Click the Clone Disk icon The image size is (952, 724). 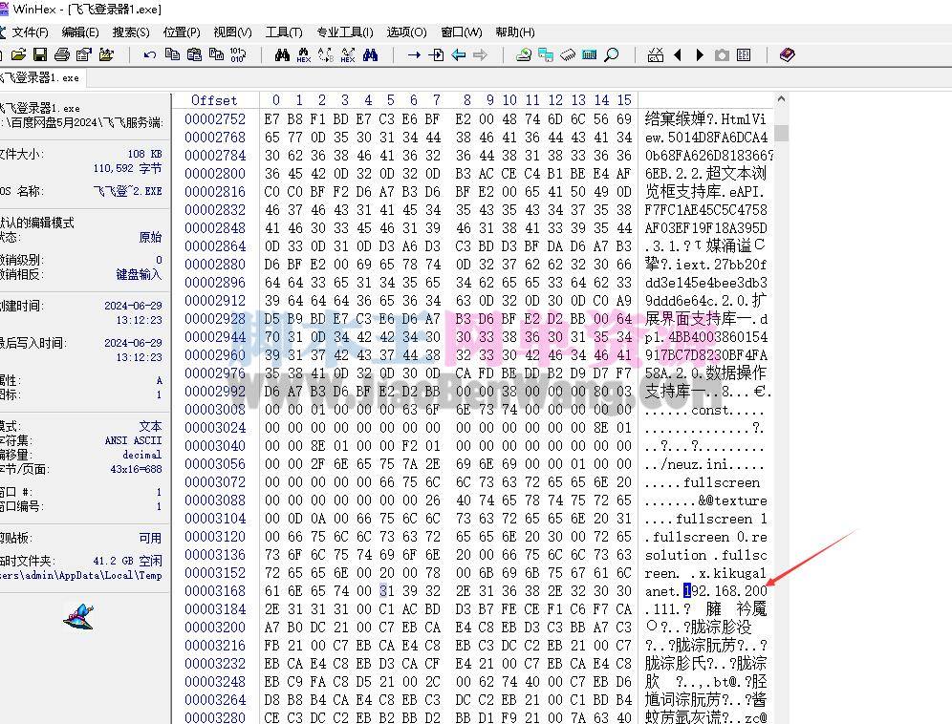546,55
